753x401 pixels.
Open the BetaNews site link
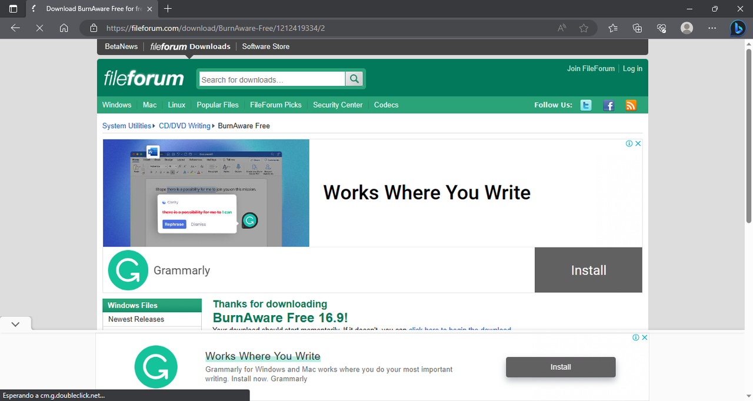(x=121, y=46)
